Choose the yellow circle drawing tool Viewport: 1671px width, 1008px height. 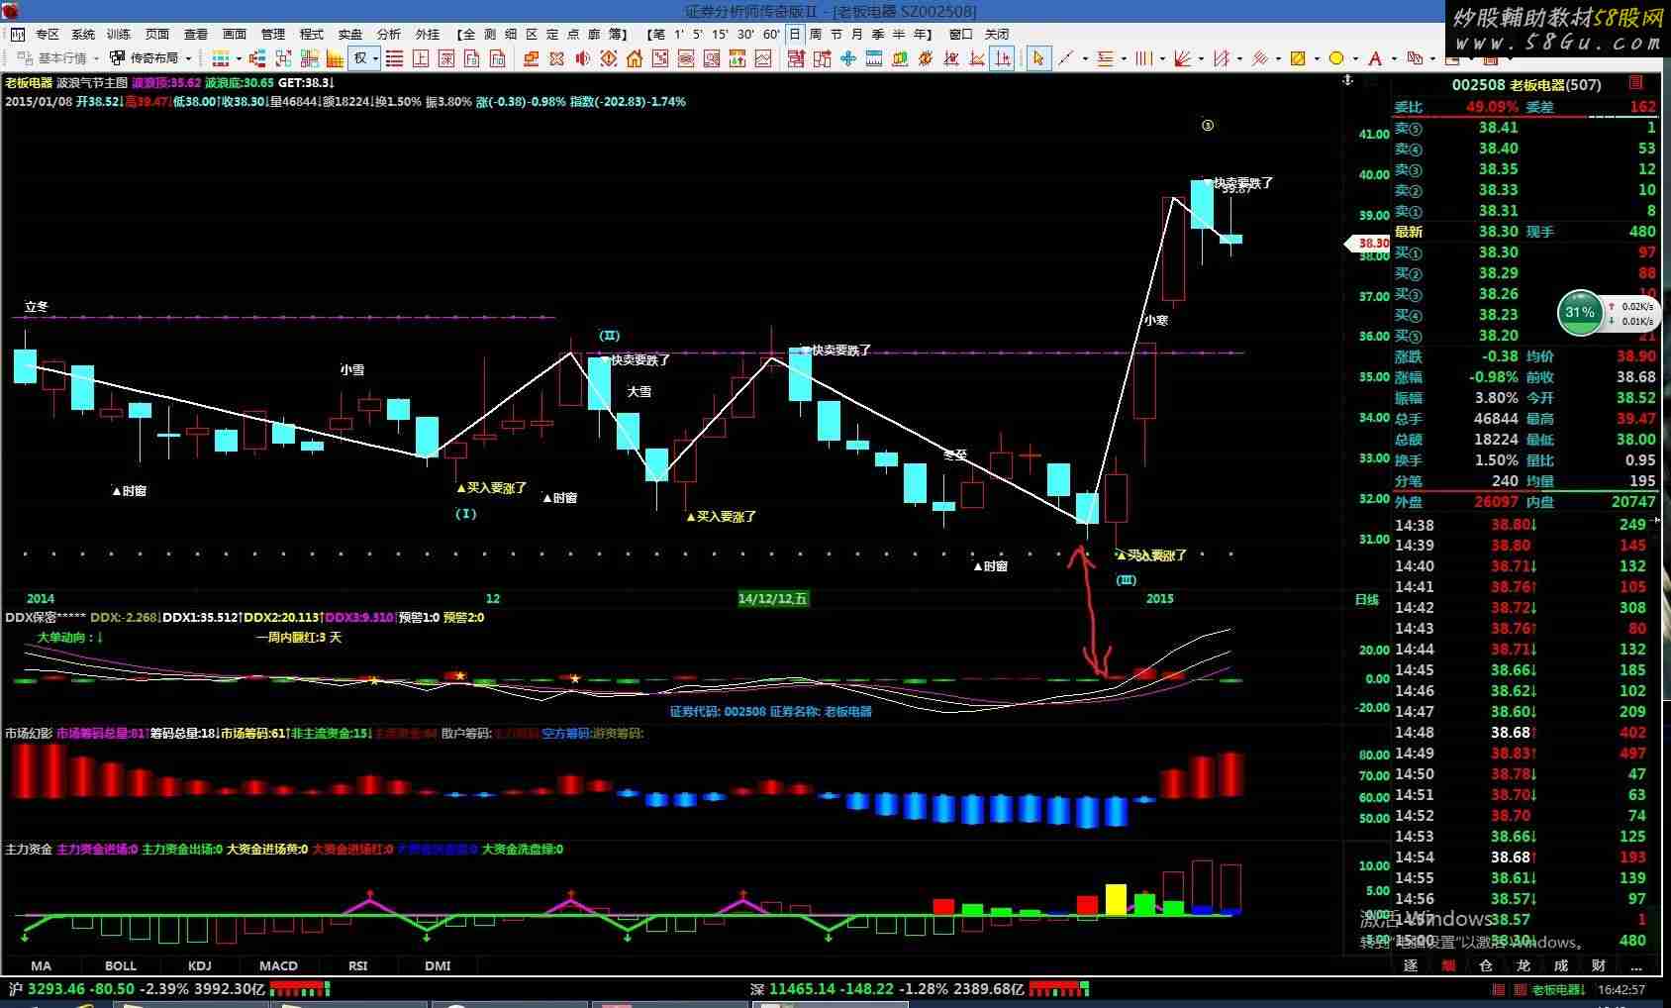click(1336, 58)
